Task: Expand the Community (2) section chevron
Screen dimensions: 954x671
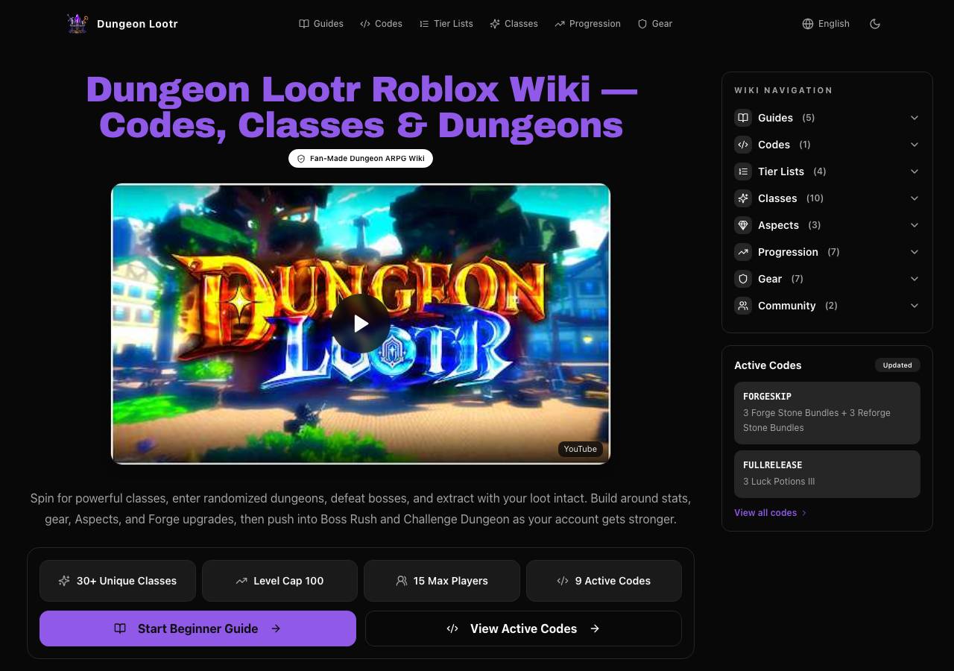Action: (x=914, y=306)
